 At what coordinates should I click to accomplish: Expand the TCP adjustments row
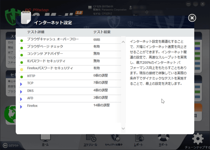(21, 84)
